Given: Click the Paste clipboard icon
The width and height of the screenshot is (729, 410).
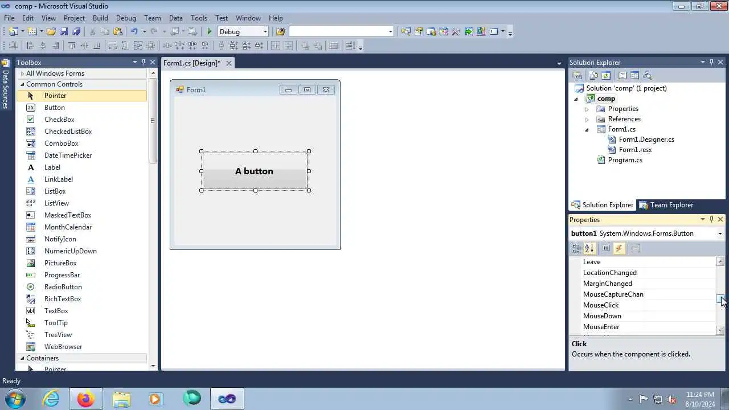Looking at the screenshot, I should (x=118, y=32).
